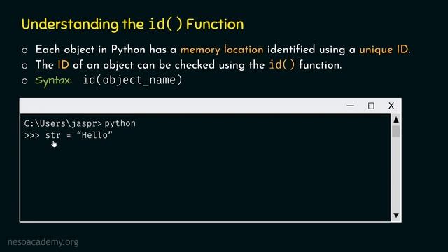Screen dimensions: 448x252
Task: Click the 'The ID of an object' bullet line
Action: 188,65
